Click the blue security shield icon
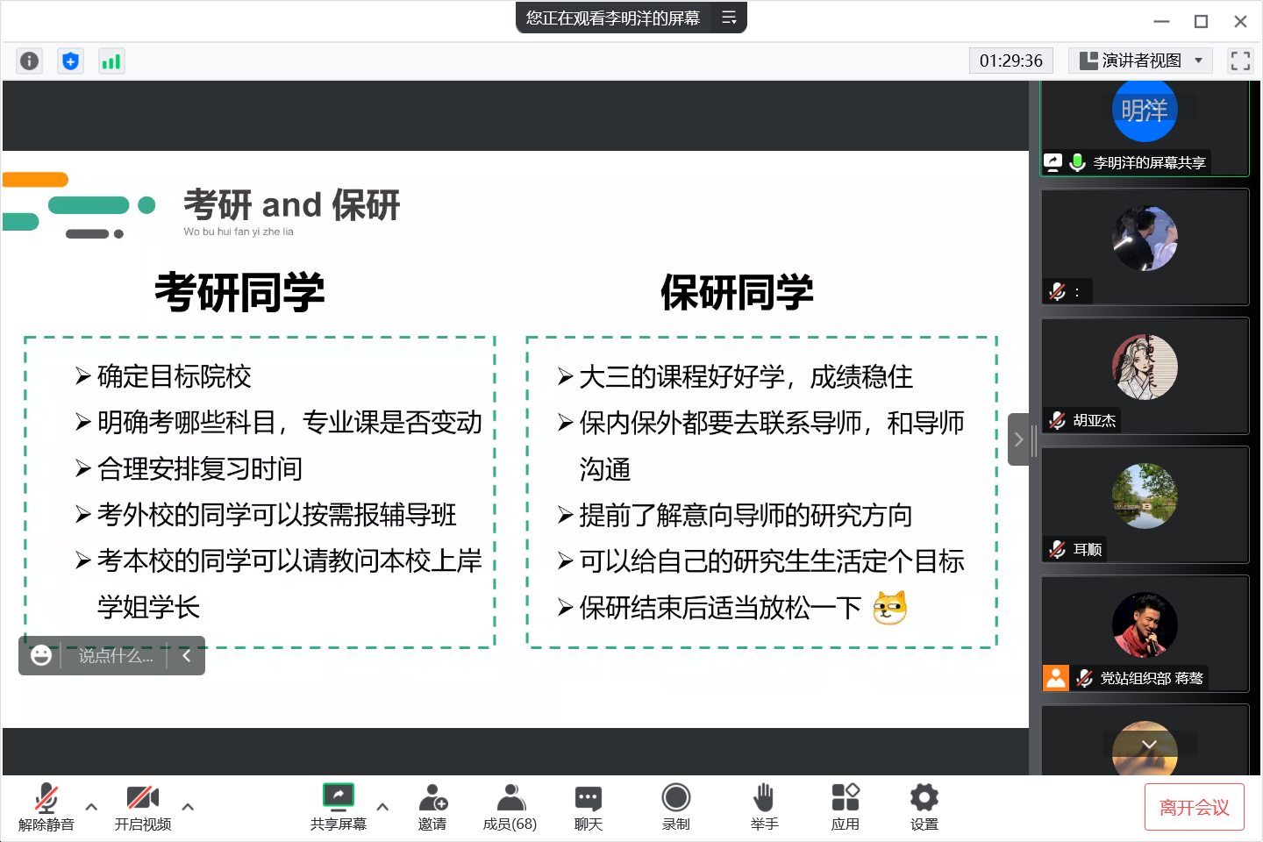 [70, 61]
